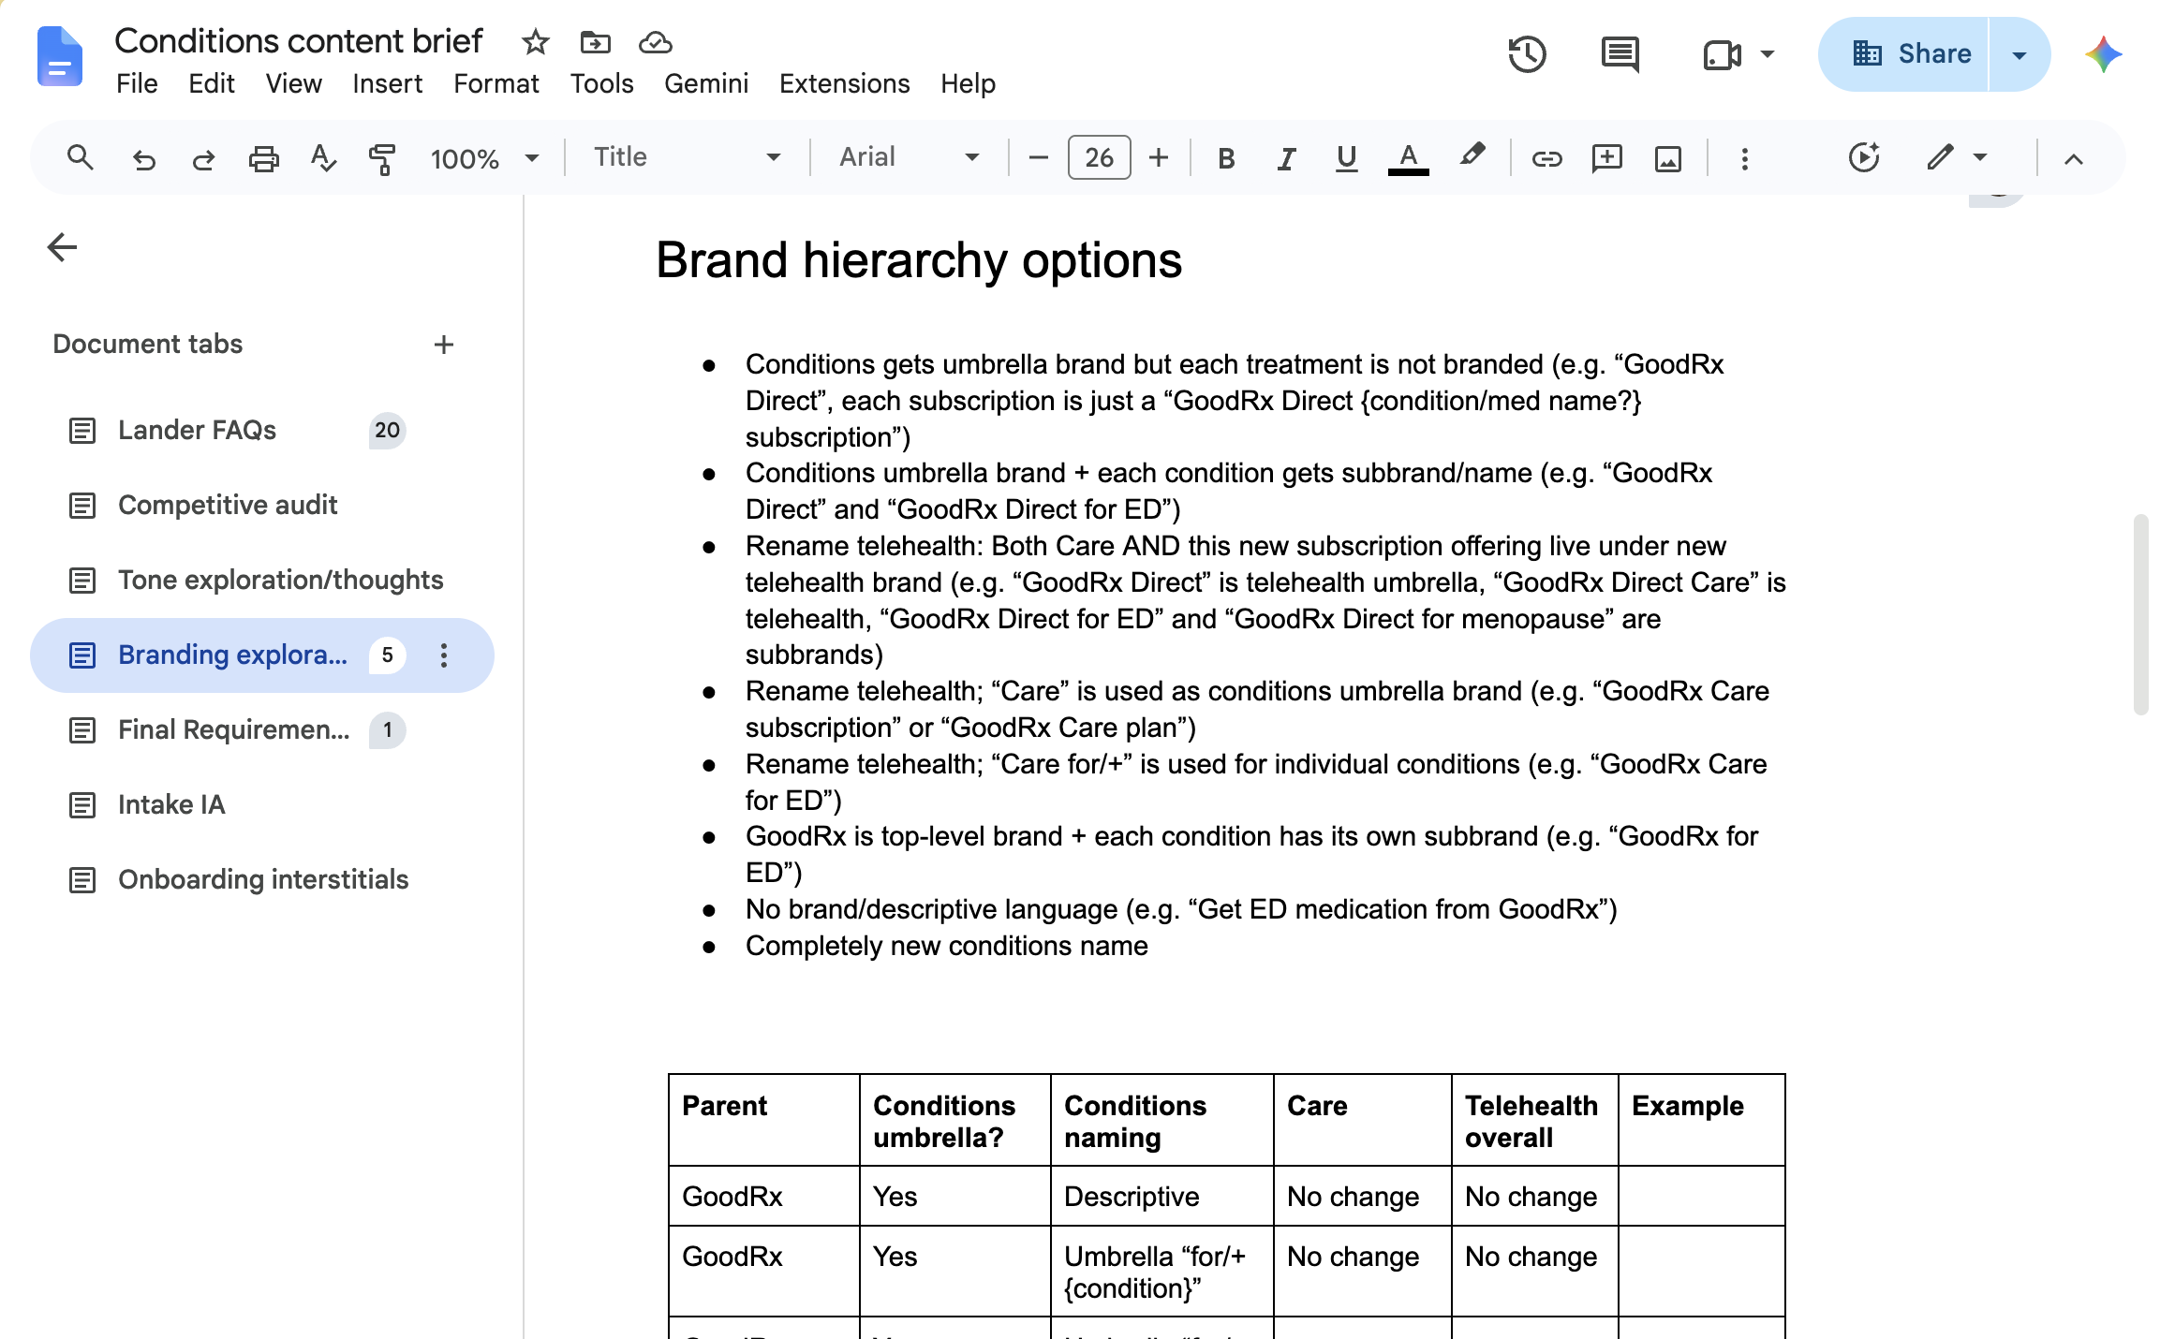Open the Gemini sparkle icon

2103,54
